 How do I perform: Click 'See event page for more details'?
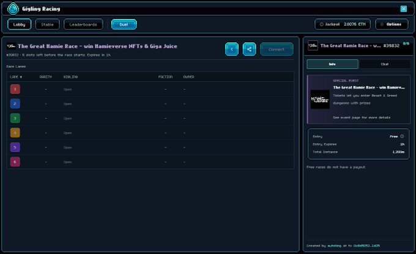[x=362, y=118]
